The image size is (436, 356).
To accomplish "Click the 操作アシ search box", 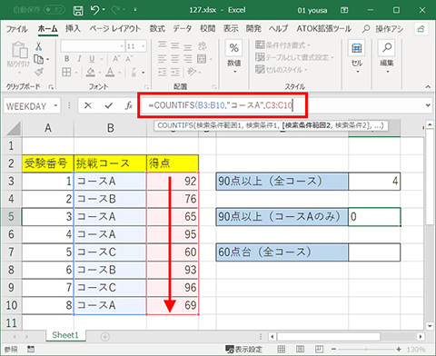I will 383,29.
